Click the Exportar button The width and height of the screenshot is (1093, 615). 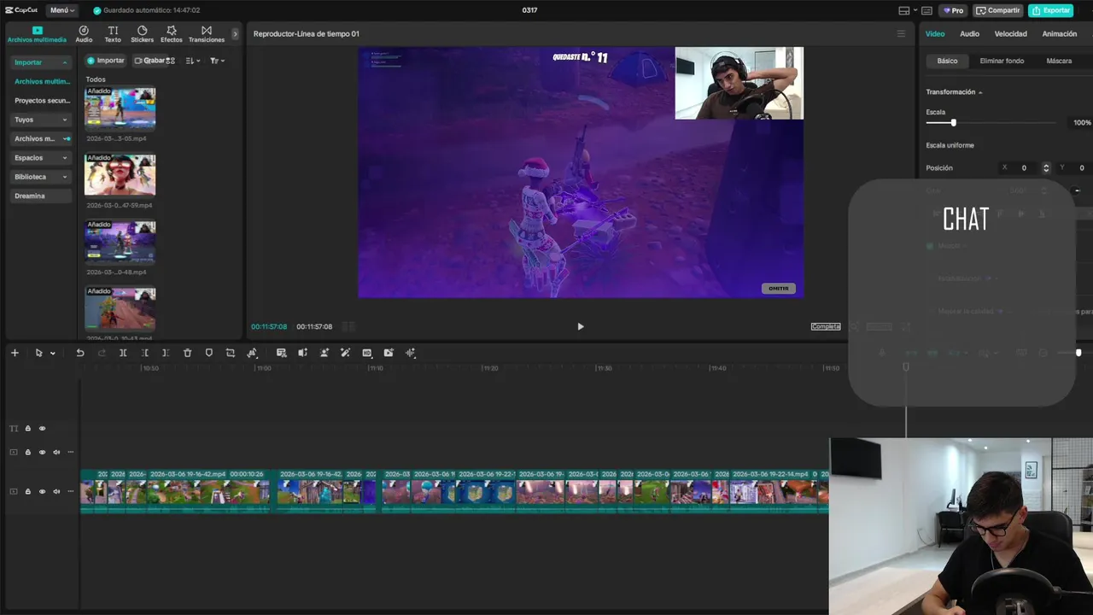click(x=1050, y=10)
